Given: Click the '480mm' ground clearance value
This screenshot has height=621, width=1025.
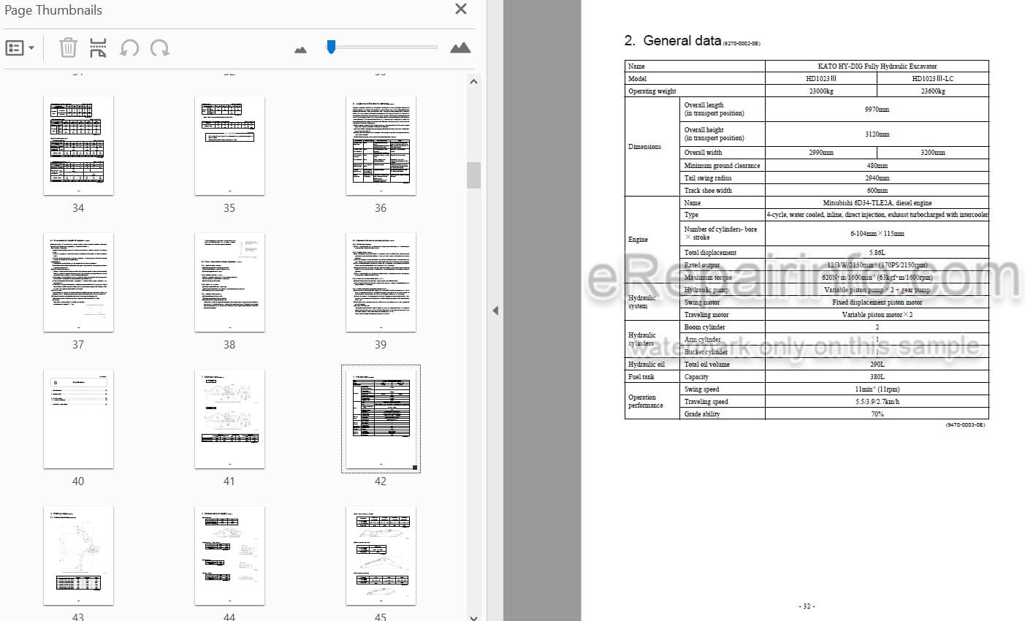Looking at the screenshot, I should coord(877,166).
